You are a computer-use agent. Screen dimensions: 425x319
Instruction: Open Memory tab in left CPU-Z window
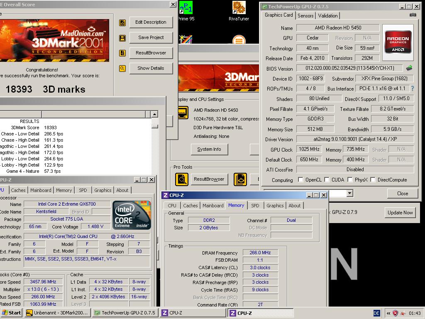click(x=64, y=190)
